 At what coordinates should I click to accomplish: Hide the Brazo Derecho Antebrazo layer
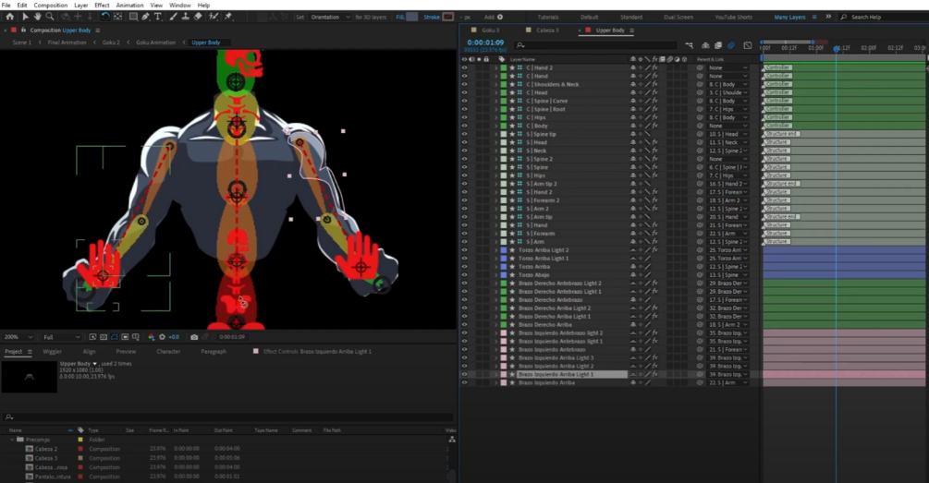click(464, 300)
